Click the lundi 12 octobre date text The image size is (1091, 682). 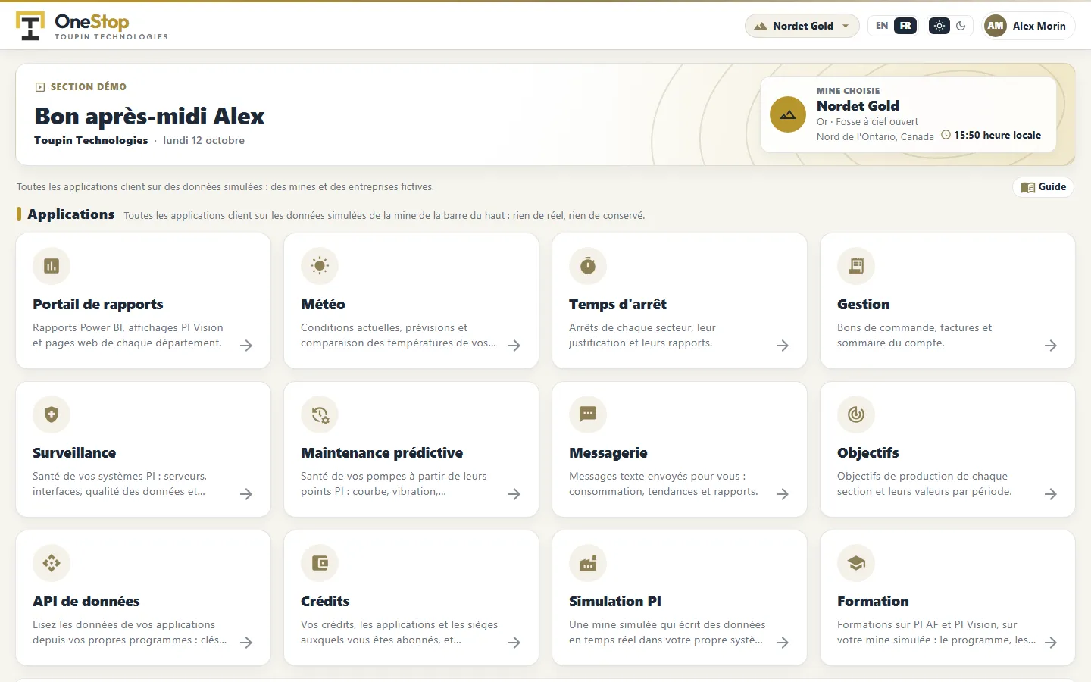[x=204, y=140]
